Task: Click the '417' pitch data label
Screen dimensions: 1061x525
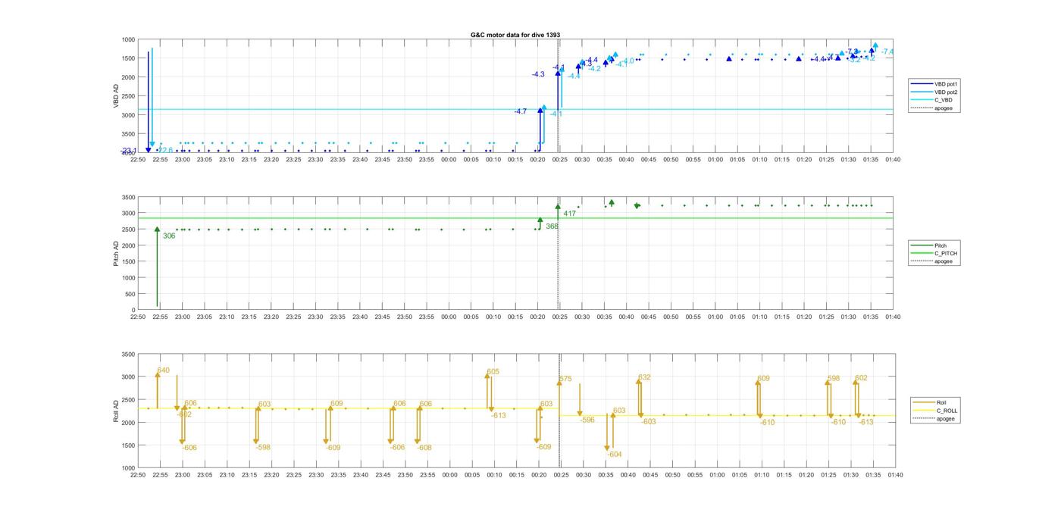Action: pyautogui.click(x=570, y=214)
